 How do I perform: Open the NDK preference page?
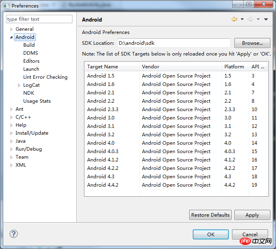coord(28,93)
